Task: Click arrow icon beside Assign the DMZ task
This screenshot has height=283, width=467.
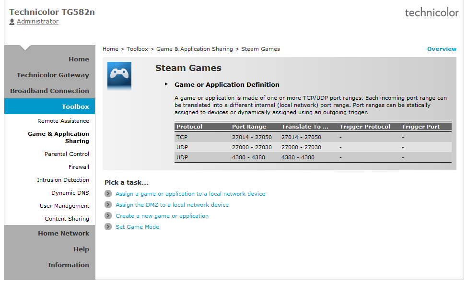Action: (x=108, y=205)
